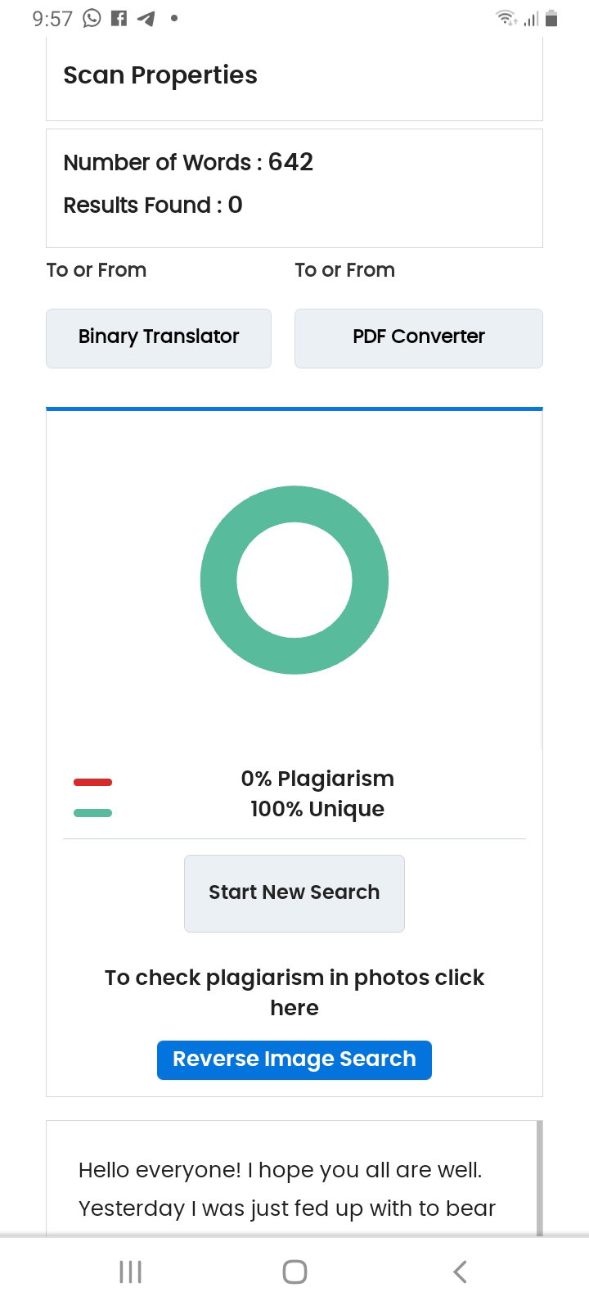The width and height of the screenshot is (589, 1310).
Task: Tap the Scan Properties heading
Action: point(160,75)
